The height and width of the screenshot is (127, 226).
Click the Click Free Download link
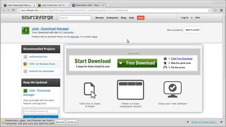[182, 59]
